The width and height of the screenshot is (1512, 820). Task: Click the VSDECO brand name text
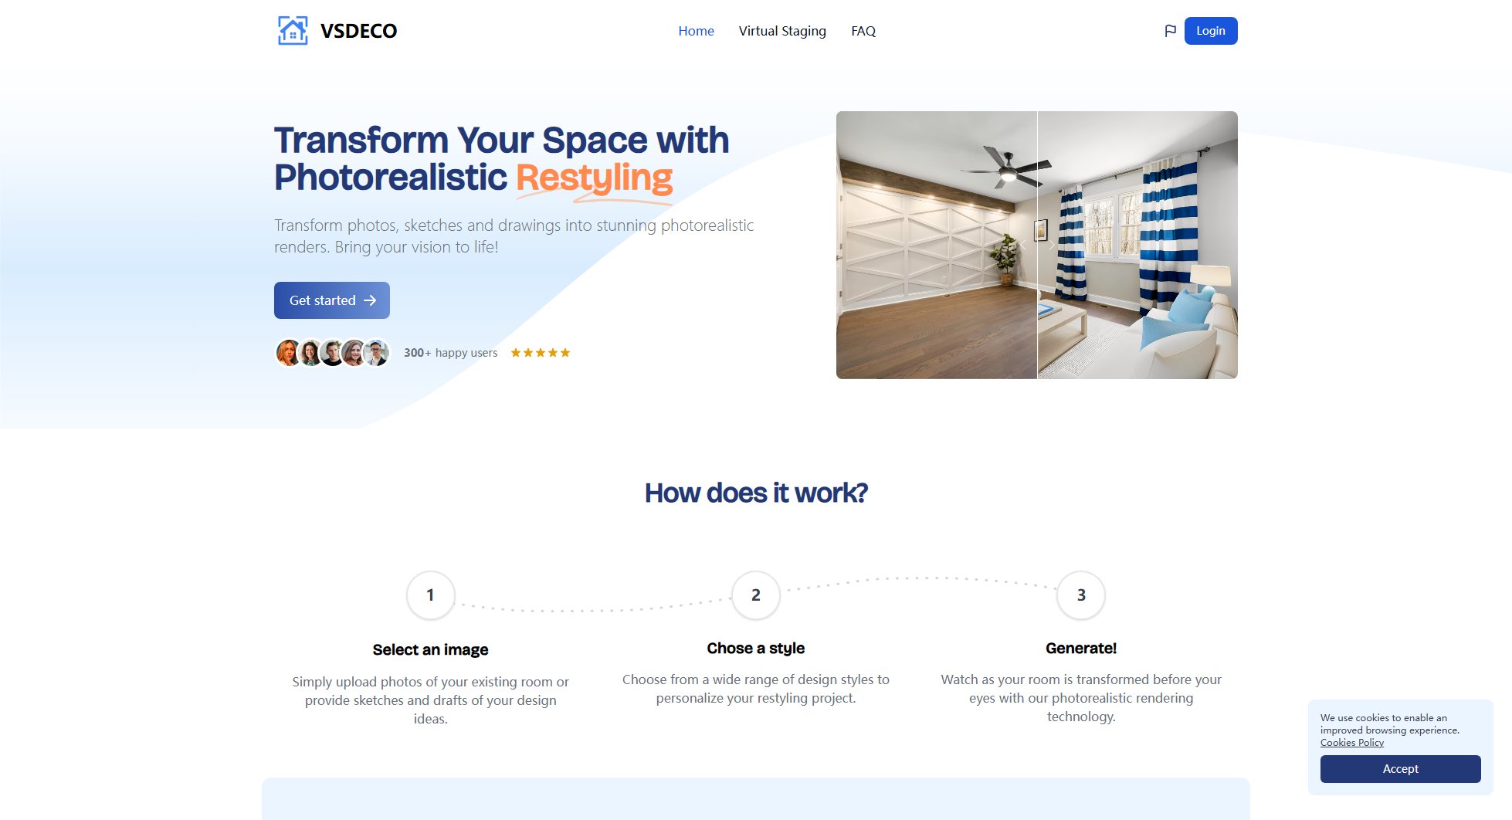(358, 31)
